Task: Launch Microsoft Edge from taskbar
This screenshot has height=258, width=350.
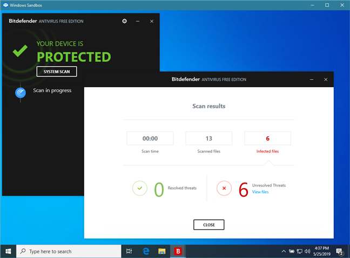Action: pyautogui.click(x=146, y=252)
